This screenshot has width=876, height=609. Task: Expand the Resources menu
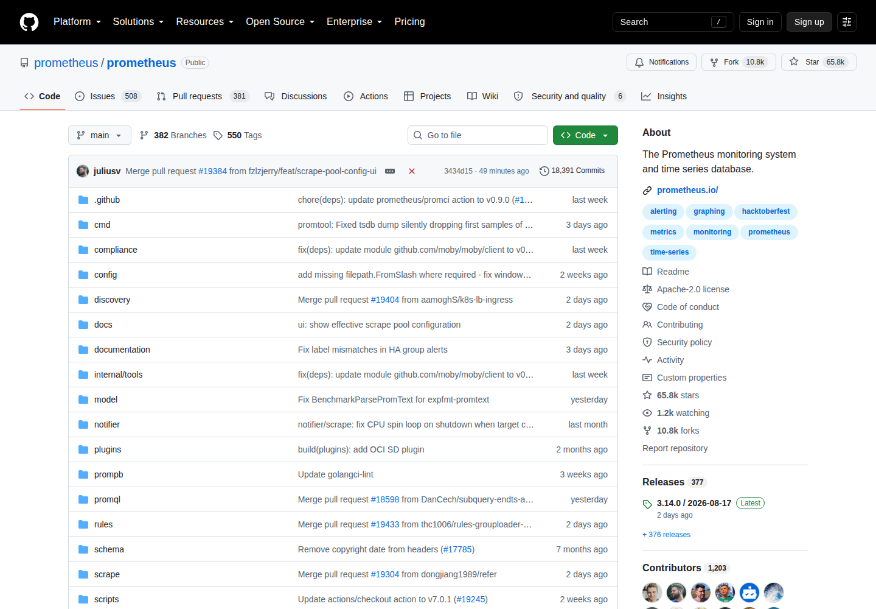[x=205, y=22]
